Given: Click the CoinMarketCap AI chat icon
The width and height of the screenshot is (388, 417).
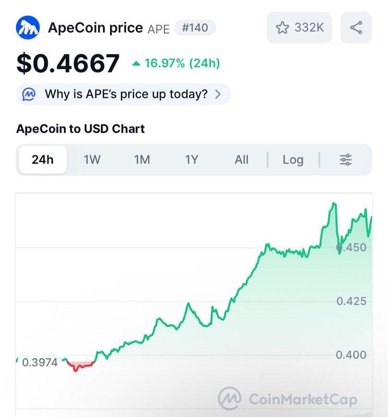Looking at the screenshot, I should tap(29, 94).
